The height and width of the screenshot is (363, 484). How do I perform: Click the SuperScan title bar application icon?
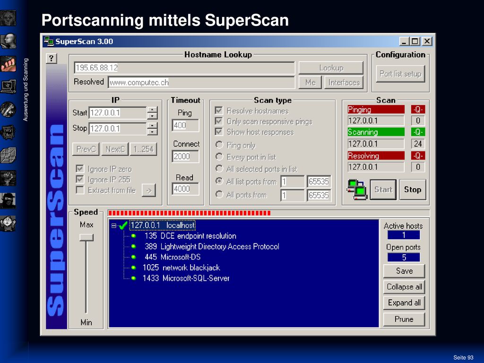[x=49, y=41]
